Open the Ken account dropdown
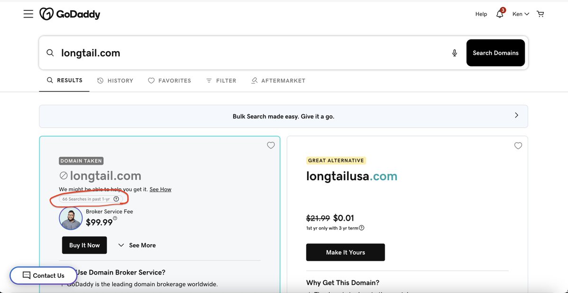 tap(521, 14)
